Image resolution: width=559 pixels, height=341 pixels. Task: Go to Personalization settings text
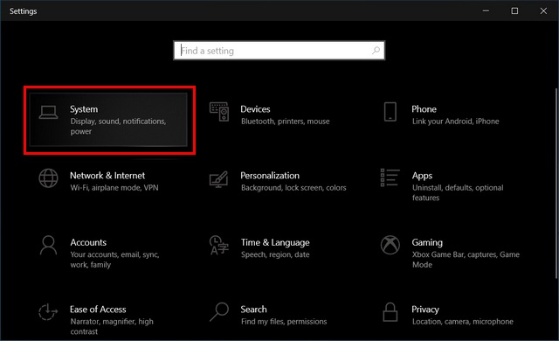[x=270, y=176]
